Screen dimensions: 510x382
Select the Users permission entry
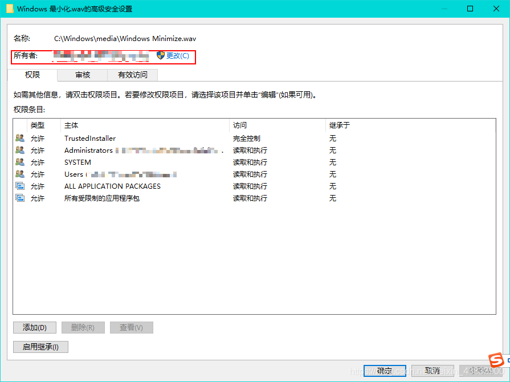point(254,174)
